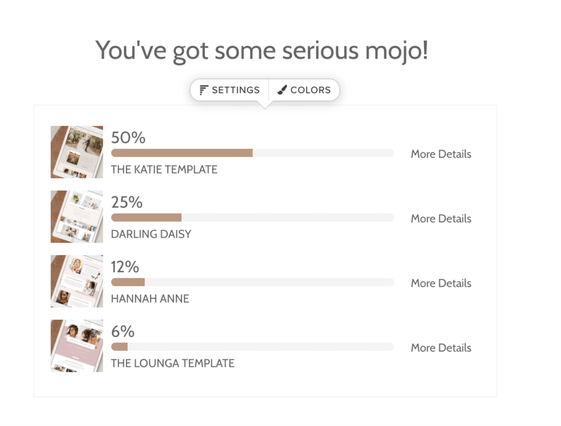Click the 25% Darling Daisy progress bar
561x426 pixels.
[x=253, y=217]
